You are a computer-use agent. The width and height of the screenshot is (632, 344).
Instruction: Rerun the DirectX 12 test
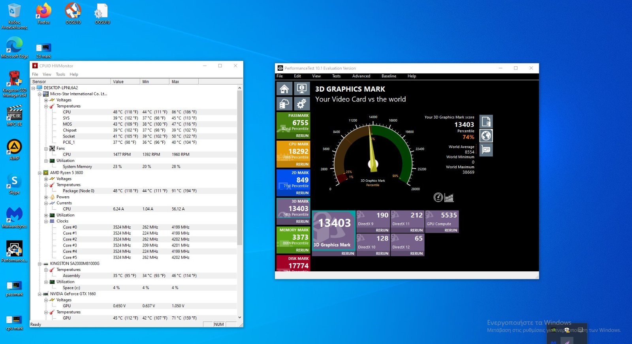pyautogui.click(x=416, y=254)
